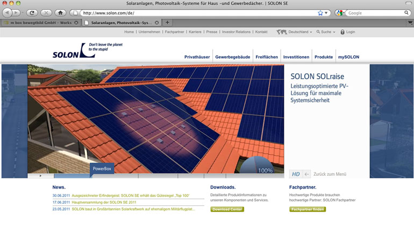
Task: Open the Produkte menu
Action: [x=324, y=57]
